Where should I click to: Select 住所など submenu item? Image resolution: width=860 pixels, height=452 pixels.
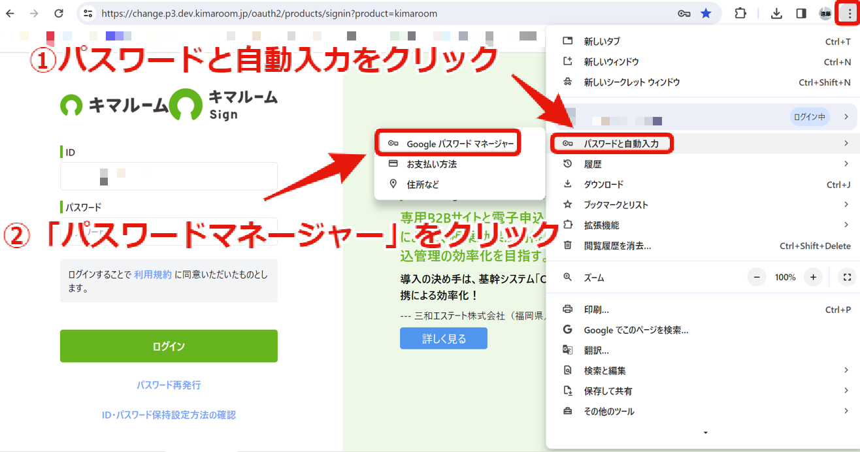pos(459,184)
